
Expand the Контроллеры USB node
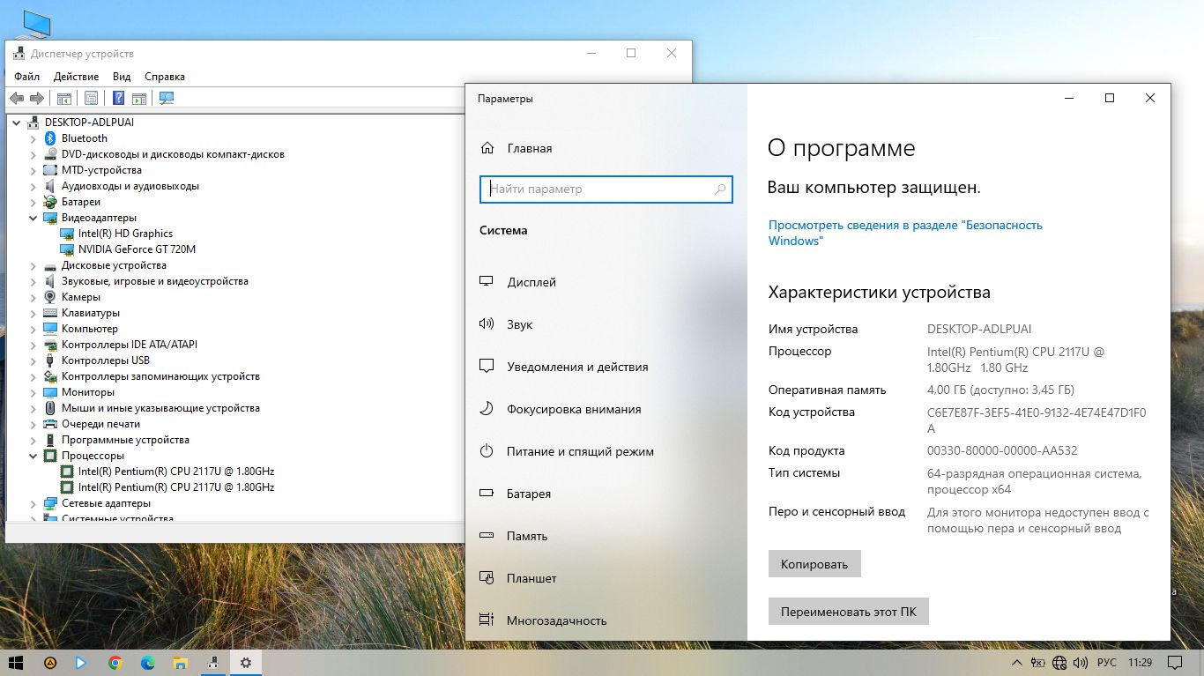coord(33,360)
